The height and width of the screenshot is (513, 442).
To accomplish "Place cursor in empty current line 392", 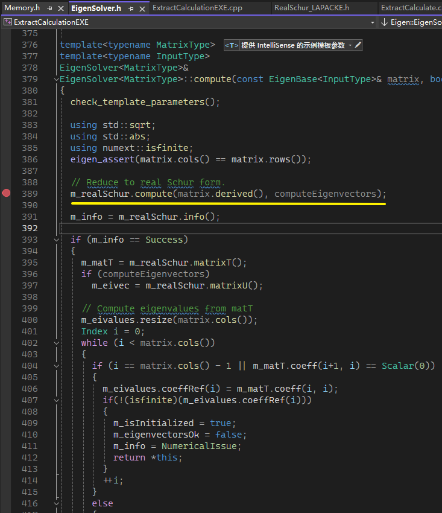I will pos(250,228).
